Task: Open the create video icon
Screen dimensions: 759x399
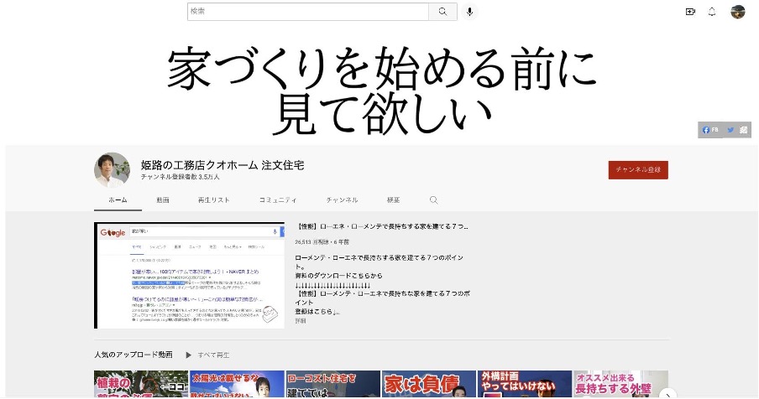Action: (690, 12)
